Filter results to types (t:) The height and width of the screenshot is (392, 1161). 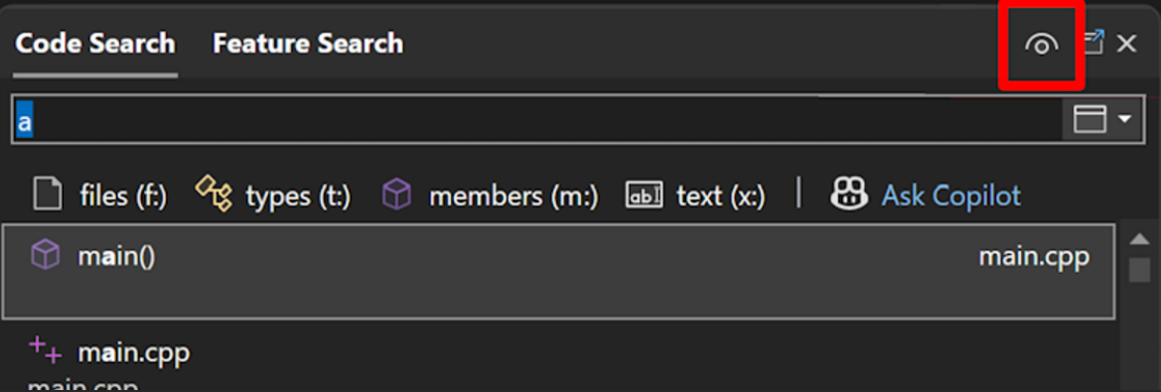298,196
